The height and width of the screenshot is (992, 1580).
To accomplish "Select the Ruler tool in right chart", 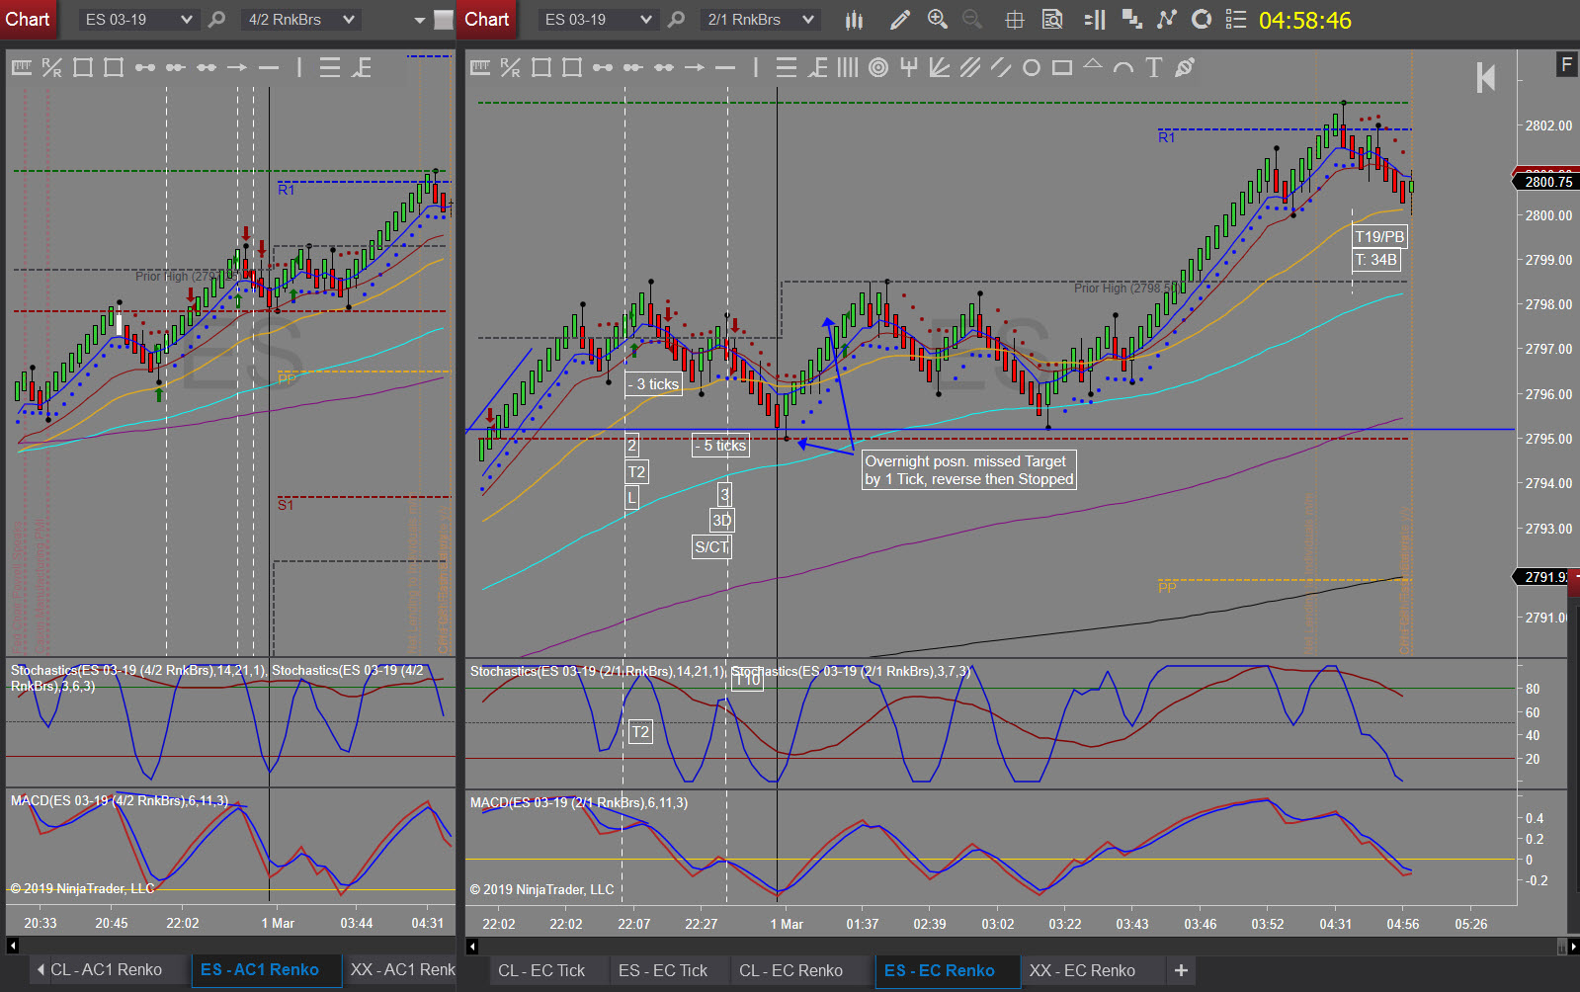I will (480, 67).
